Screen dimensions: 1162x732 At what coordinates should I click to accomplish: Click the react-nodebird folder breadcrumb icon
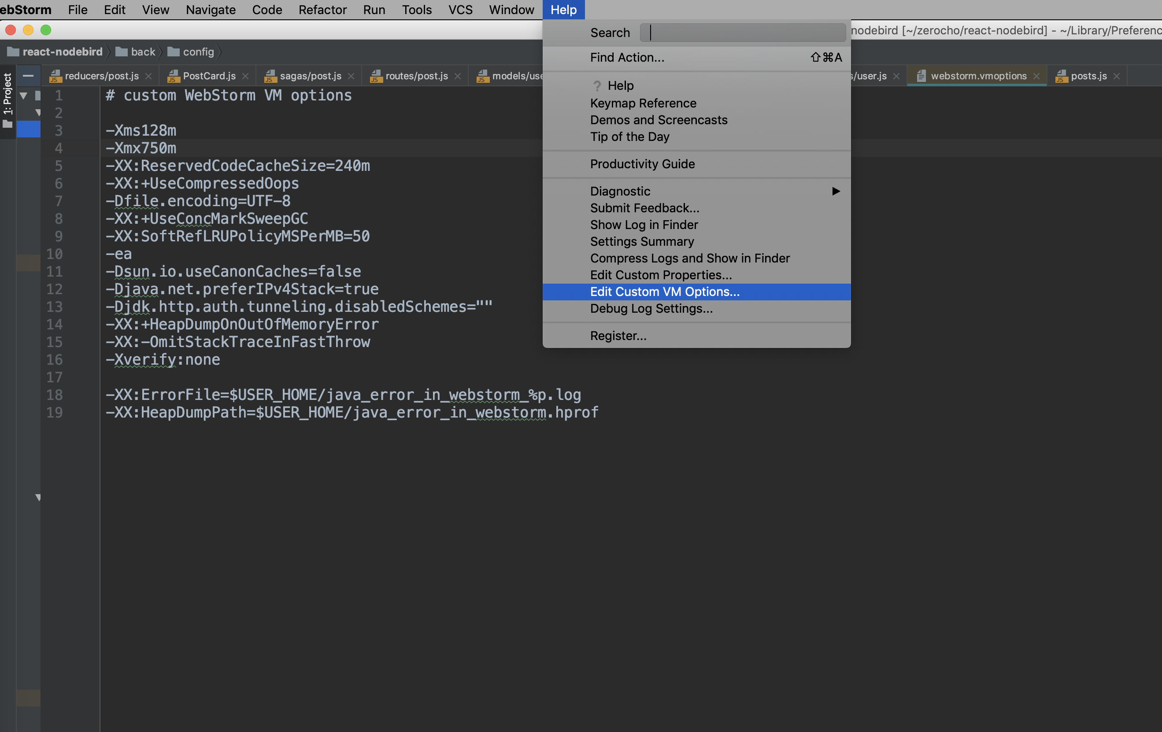pos(13,52)
